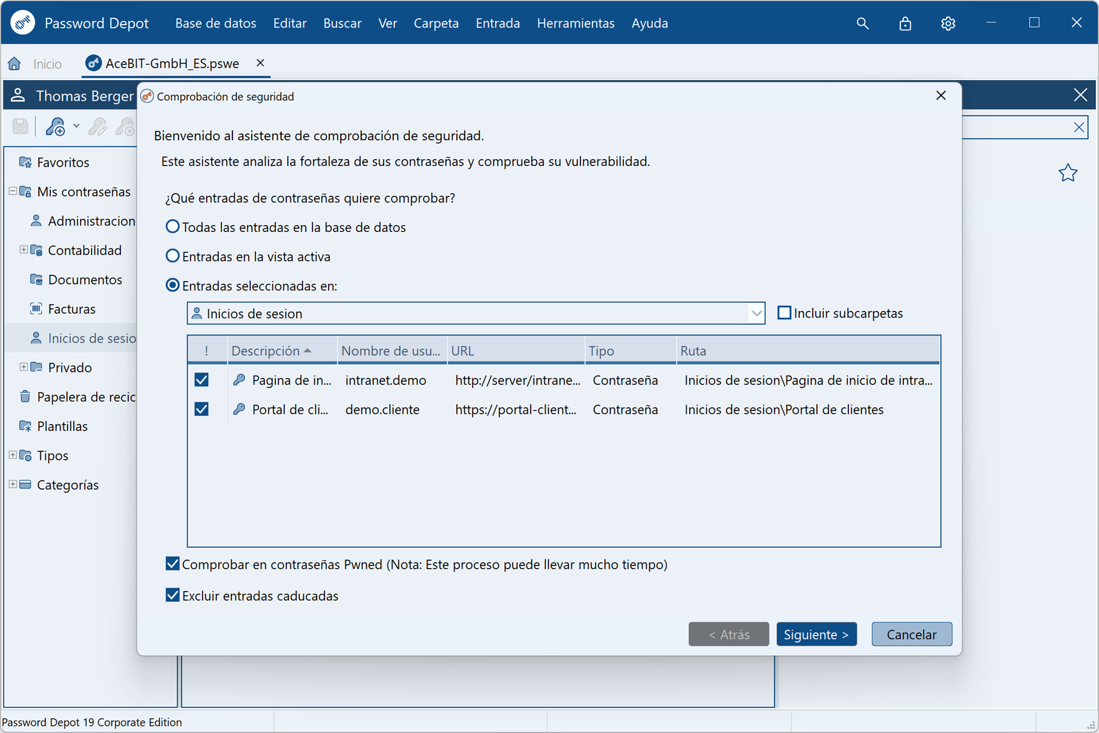Click the intranet.demo username cell

click(x=386, y=380)
